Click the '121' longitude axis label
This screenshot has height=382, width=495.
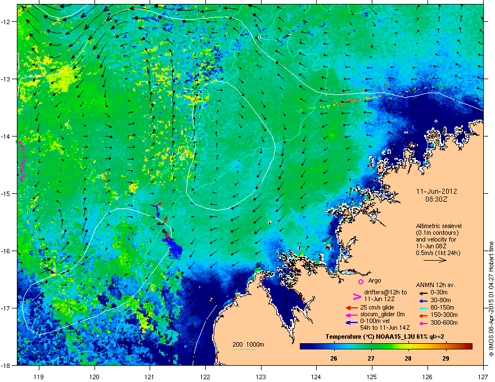click(x=150, y=376)
